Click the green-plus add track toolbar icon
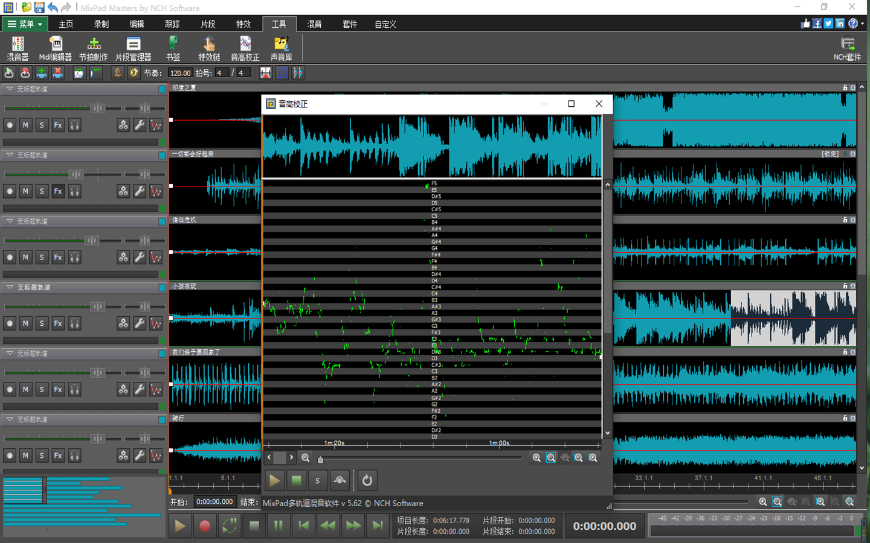The height and width of the screenshot is (543, 870). pos(41,73)
